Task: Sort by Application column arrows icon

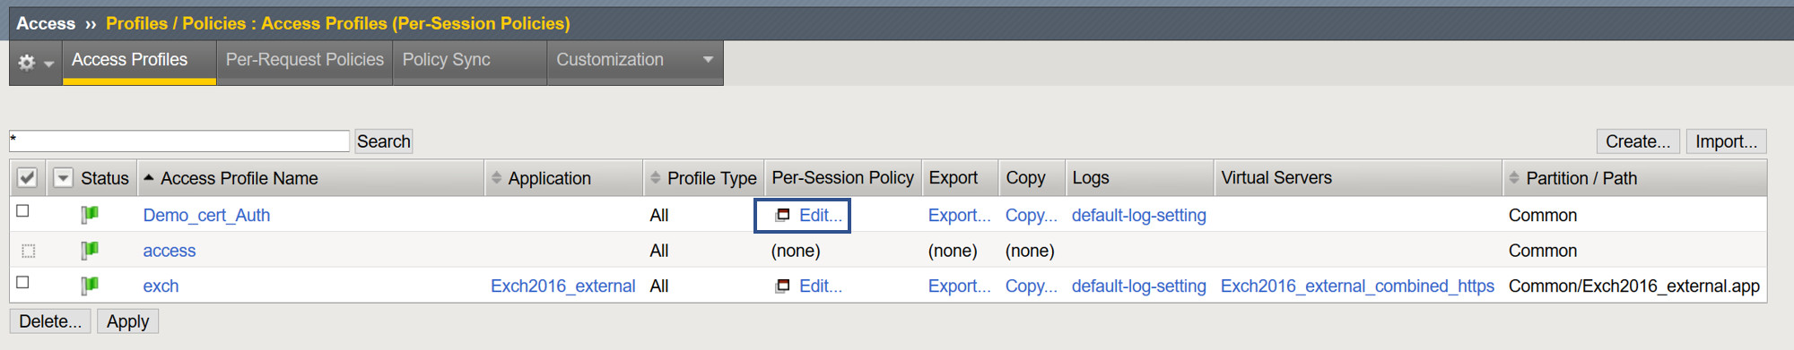Action: 496,178
